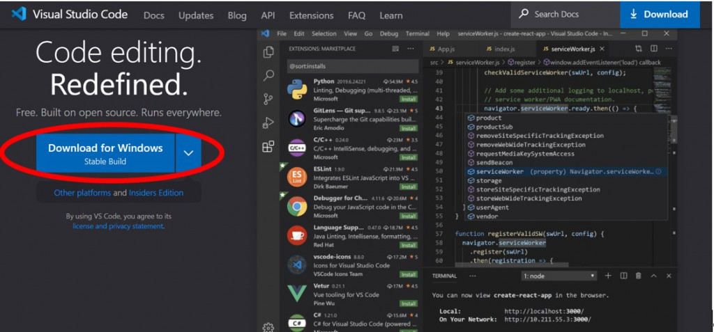
Task: Open editor more actions ellipsis
Action: coord(668,49)
